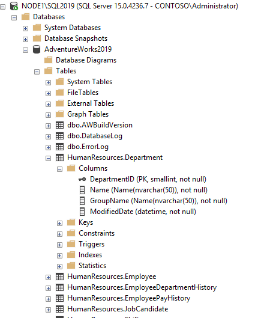Select the 'dbo.DatabaseLog' table label
The width and height of the screenshot is (261, 318).
coord(95,136)
